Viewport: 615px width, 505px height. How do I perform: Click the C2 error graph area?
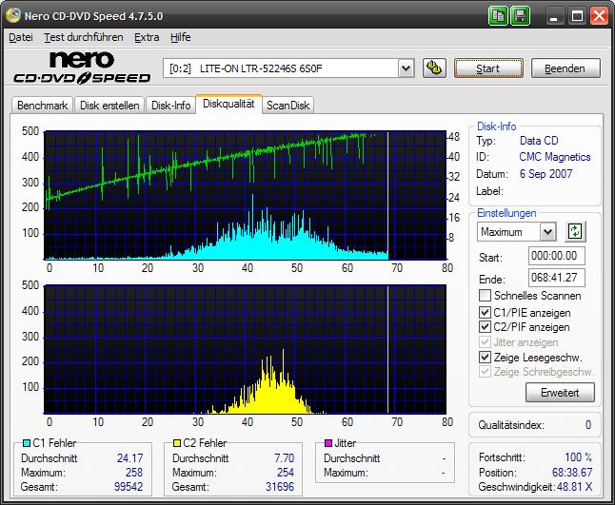point(245,349)
